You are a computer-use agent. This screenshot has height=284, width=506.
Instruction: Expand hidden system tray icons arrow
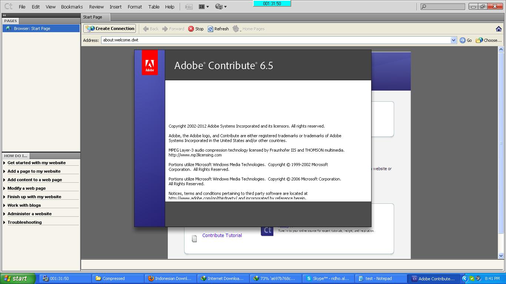pyautogui.click(x=465, y=278)
